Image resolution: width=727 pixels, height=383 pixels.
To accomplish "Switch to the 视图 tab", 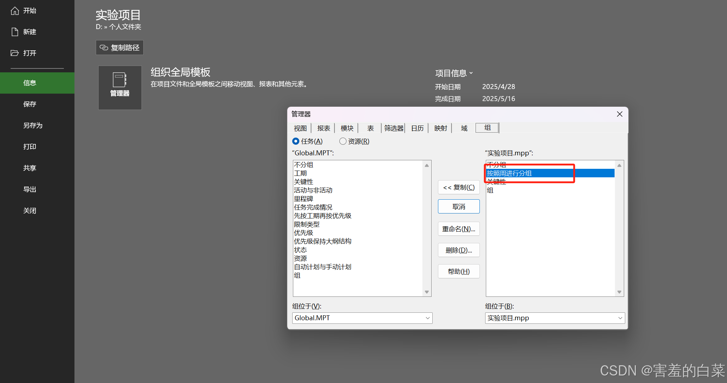I will [x=300, y=128].
